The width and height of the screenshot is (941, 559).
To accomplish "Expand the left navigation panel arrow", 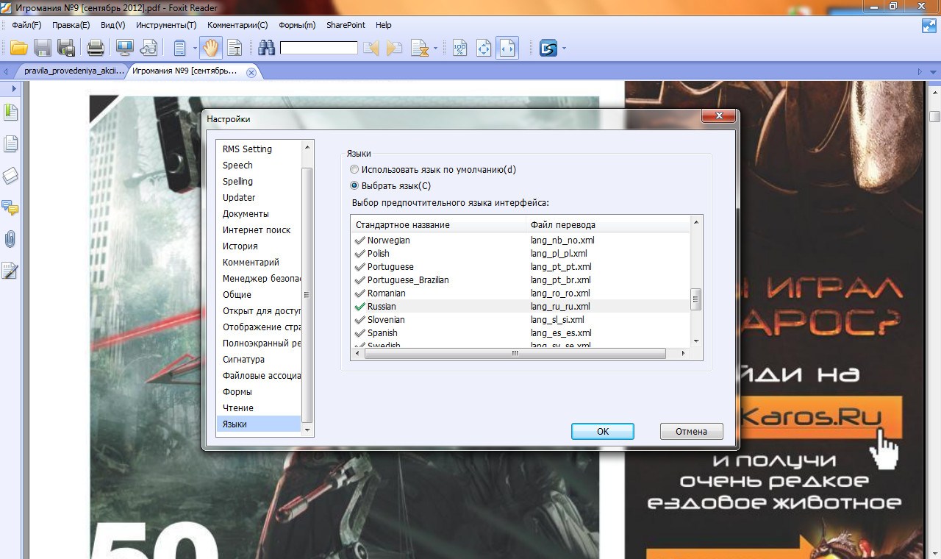I will point(13,88).
